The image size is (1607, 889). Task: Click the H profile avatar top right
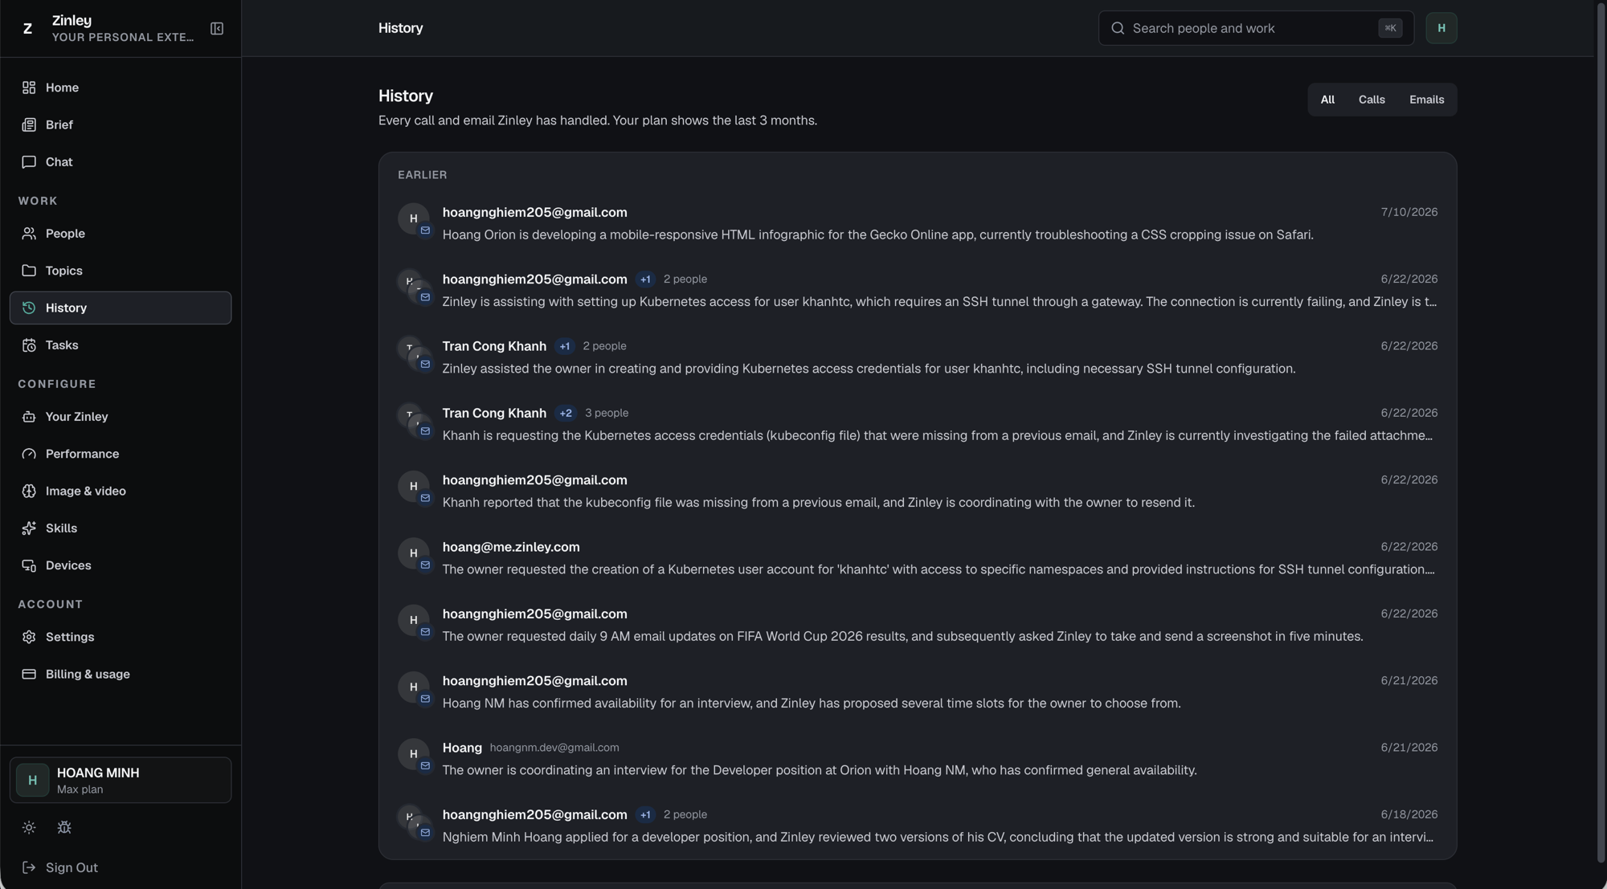[1441, 28]
